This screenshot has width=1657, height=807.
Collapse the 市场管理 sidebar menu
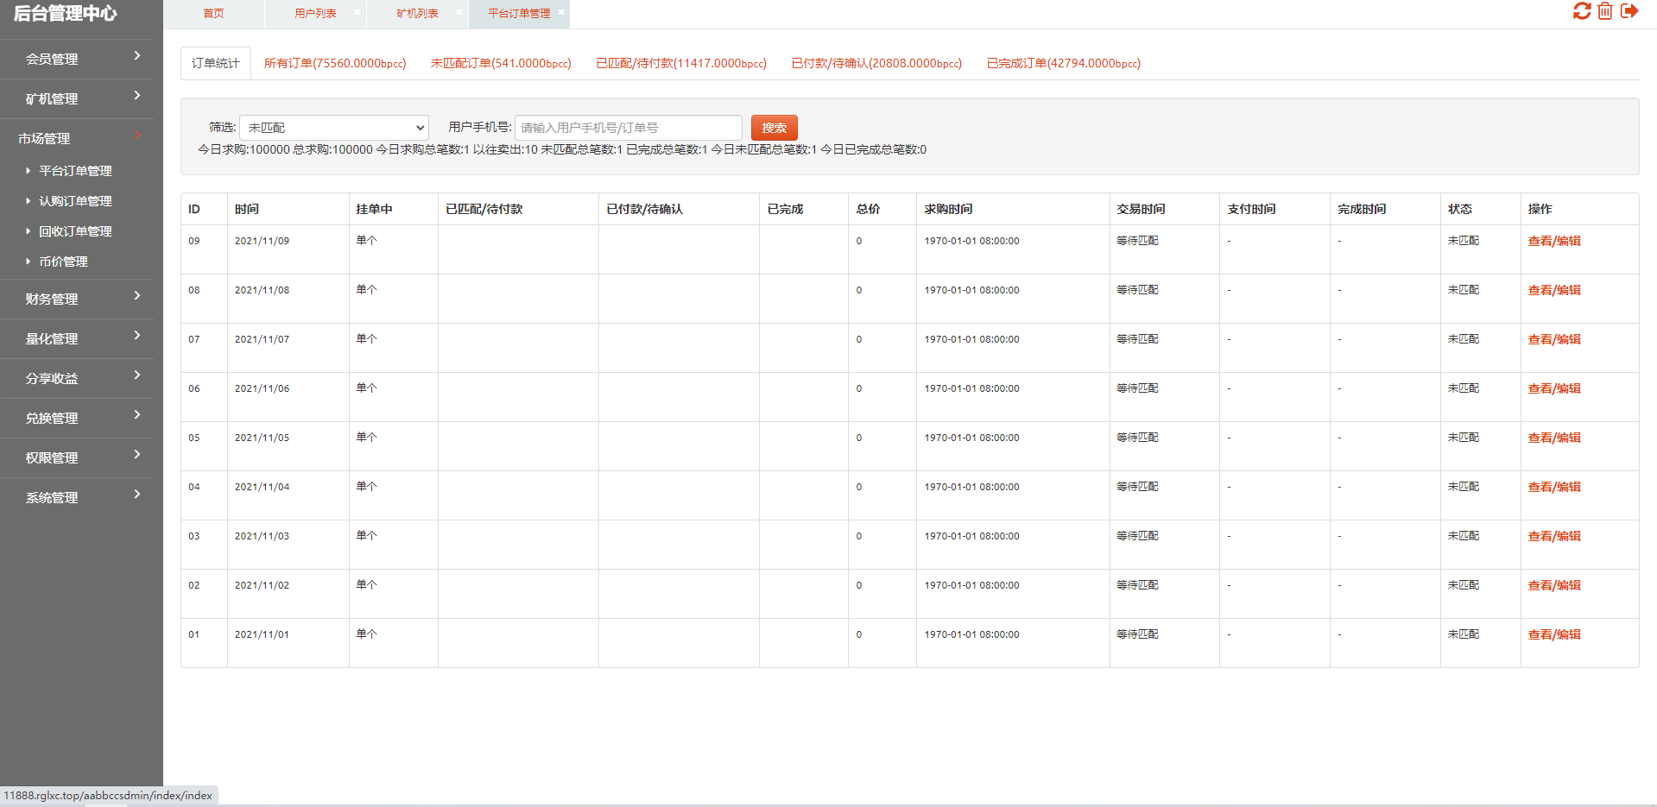click(x=77, y=138)
